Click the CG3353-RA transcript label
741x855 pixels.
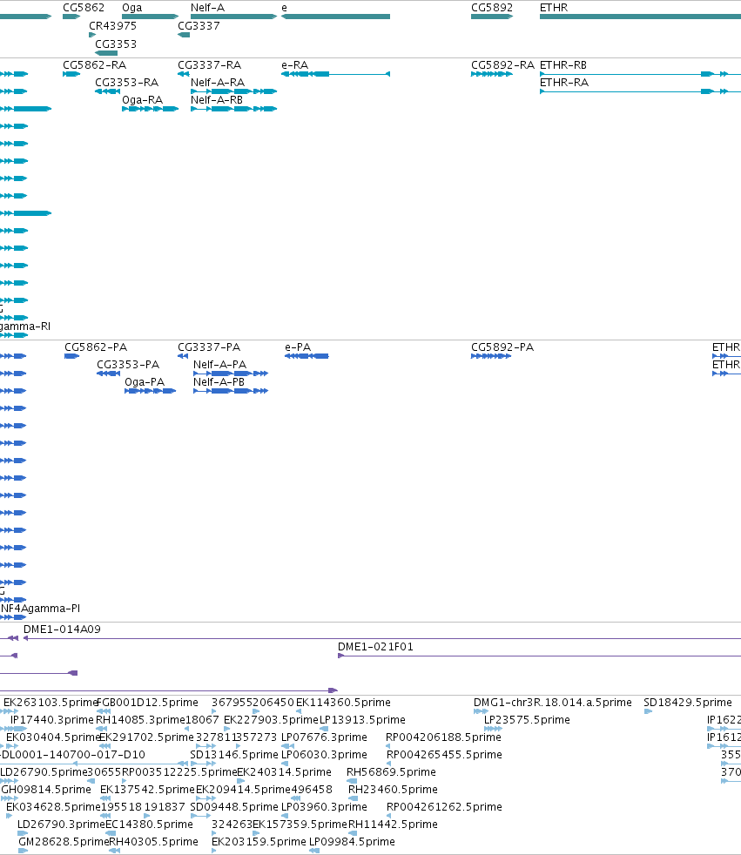(x=126, y=83)
